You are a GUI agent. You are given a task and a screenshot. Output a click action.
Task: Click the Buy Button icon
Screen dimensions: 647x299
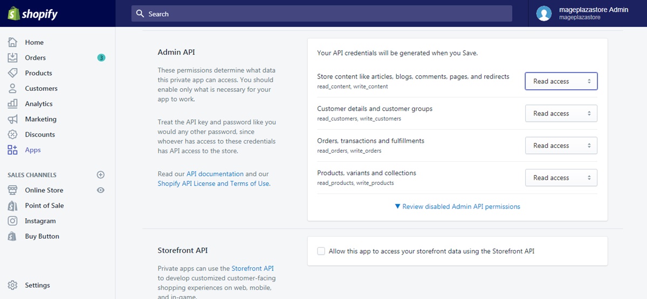click(x=12, y=236)
